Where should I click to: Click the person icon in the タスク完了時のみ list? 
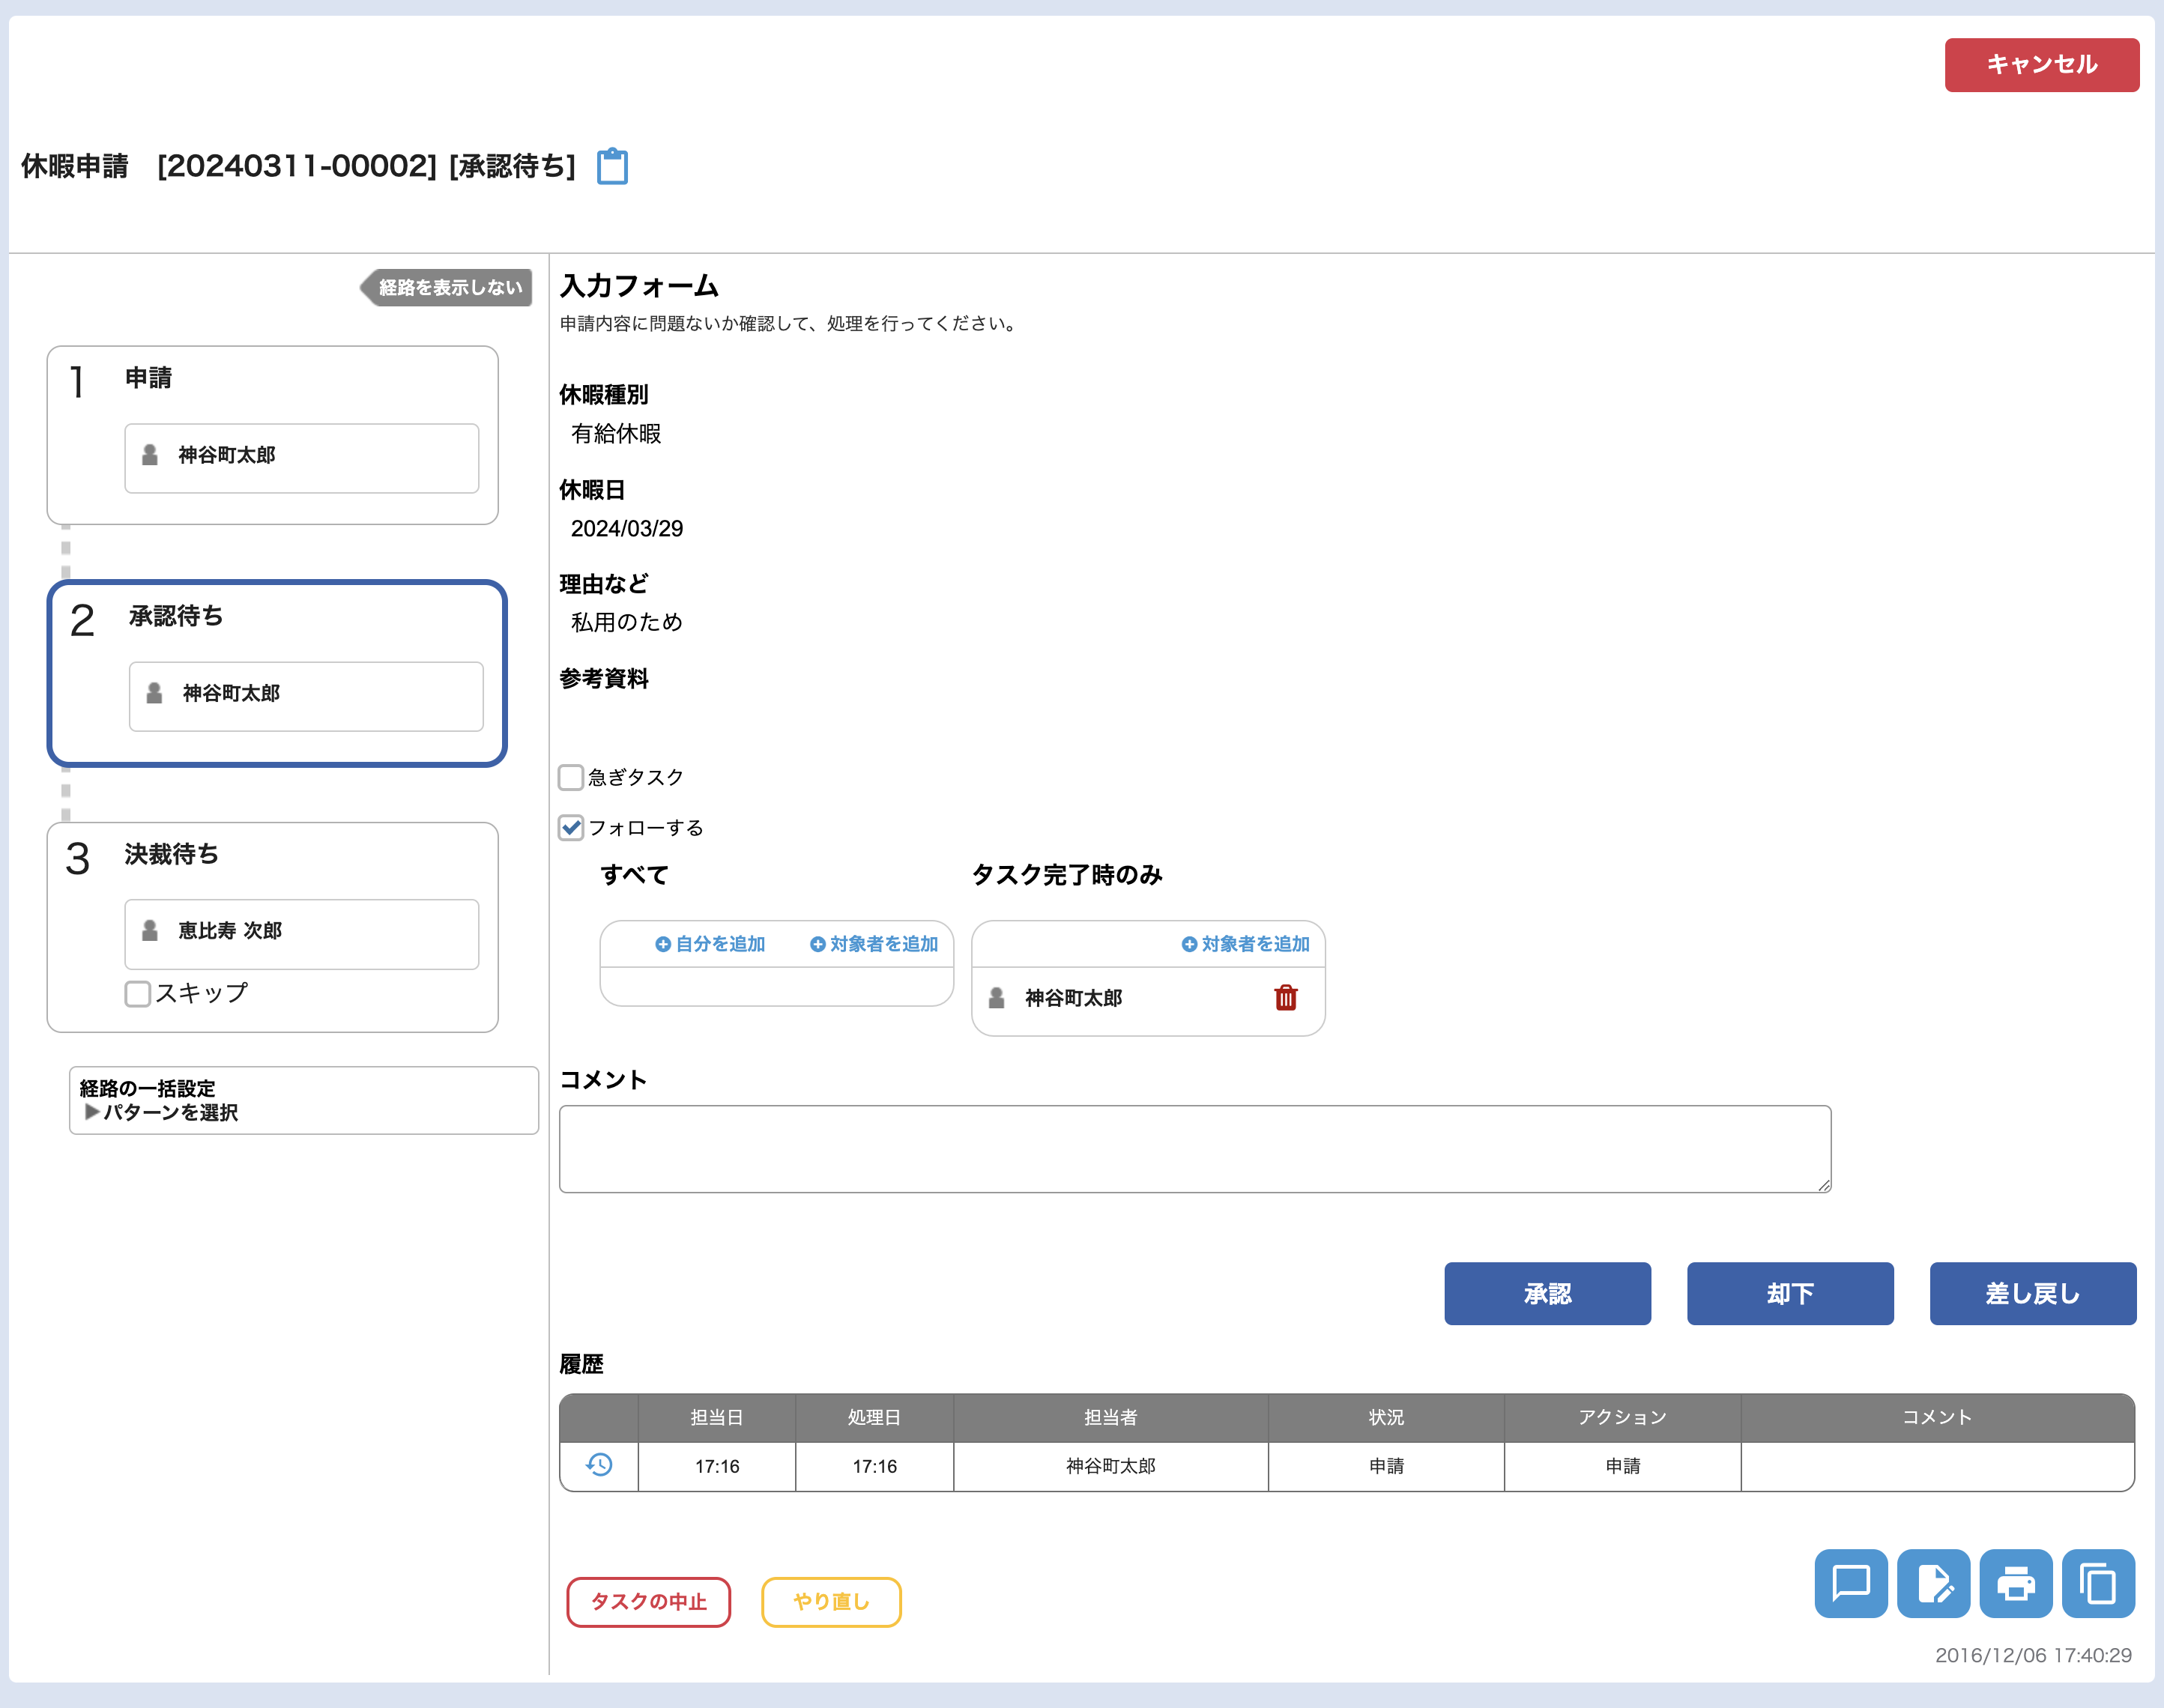click(x=996, y=998)
